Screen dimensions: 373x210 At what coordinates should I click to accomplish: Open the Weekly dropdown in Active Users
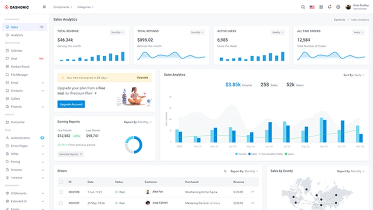pos(277,32)
